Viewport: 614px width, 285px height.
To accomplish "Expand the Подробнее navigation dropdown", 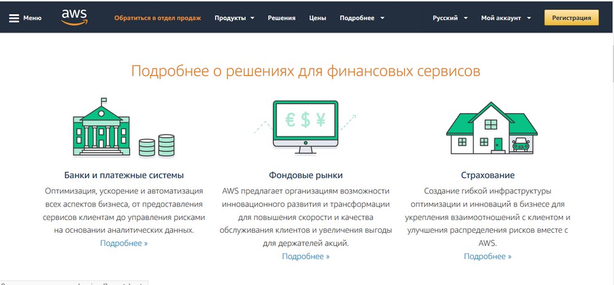I will (x=362, y=18).
